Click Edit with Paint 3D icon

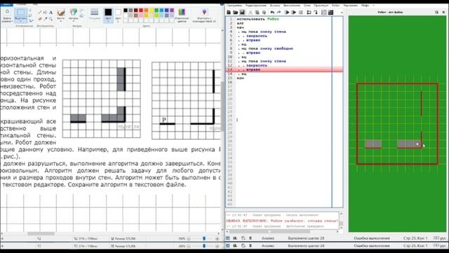click(x=204, y=15)
